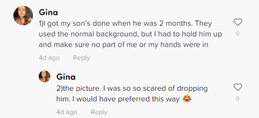This screenshot has height=118, width=259.
Task: Click the line 'him. I would have preferred'
Action: 118,99
